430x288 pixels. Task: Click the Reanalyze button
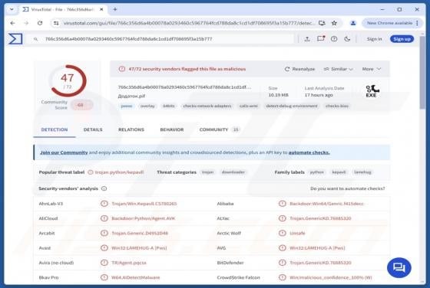(299, 69)
